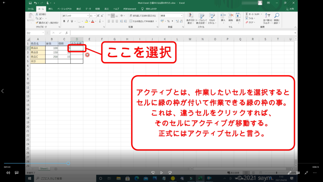Apply underline with the U icon
Image resolution: width=323 pixels, height=182 pixels.
point(72,21)
